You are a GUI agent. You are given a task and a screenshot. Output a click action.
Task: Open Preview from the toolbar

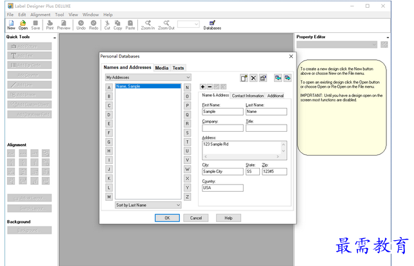pyautogui.click(x=64, y=25)
